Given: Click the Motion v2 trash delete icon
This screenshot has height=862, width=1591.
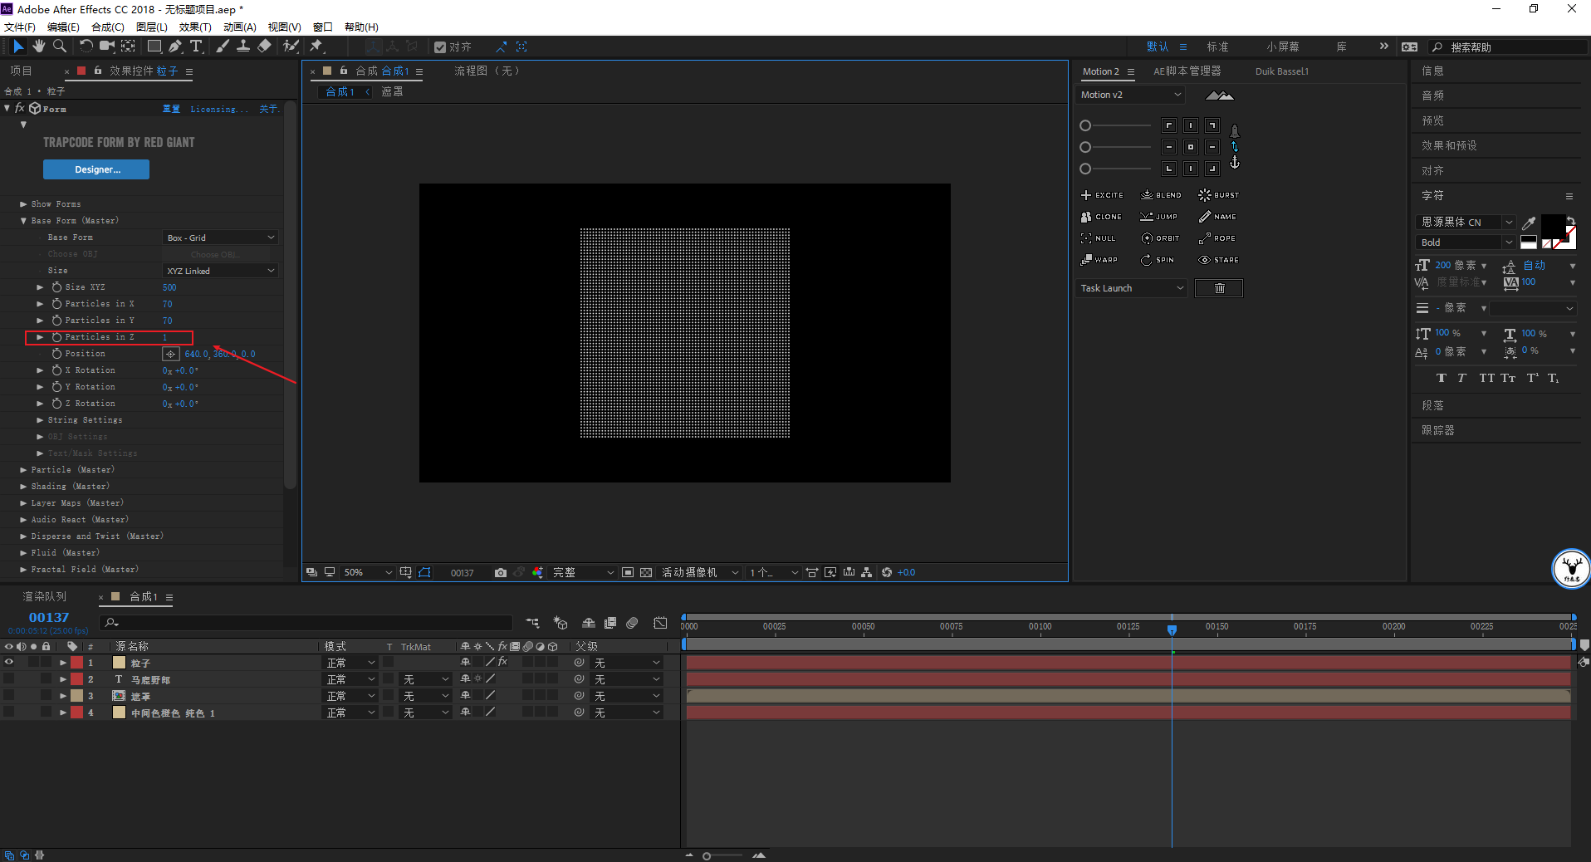Looking at the screenshot, I should (x=1218, y=288).
